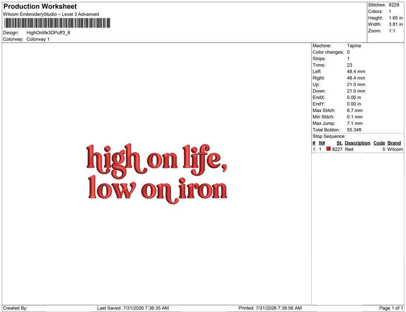The image size is (406, 312).
Task: Click the Production Worksheet heading
Action: pyautogui.click(x=40, y=6)
